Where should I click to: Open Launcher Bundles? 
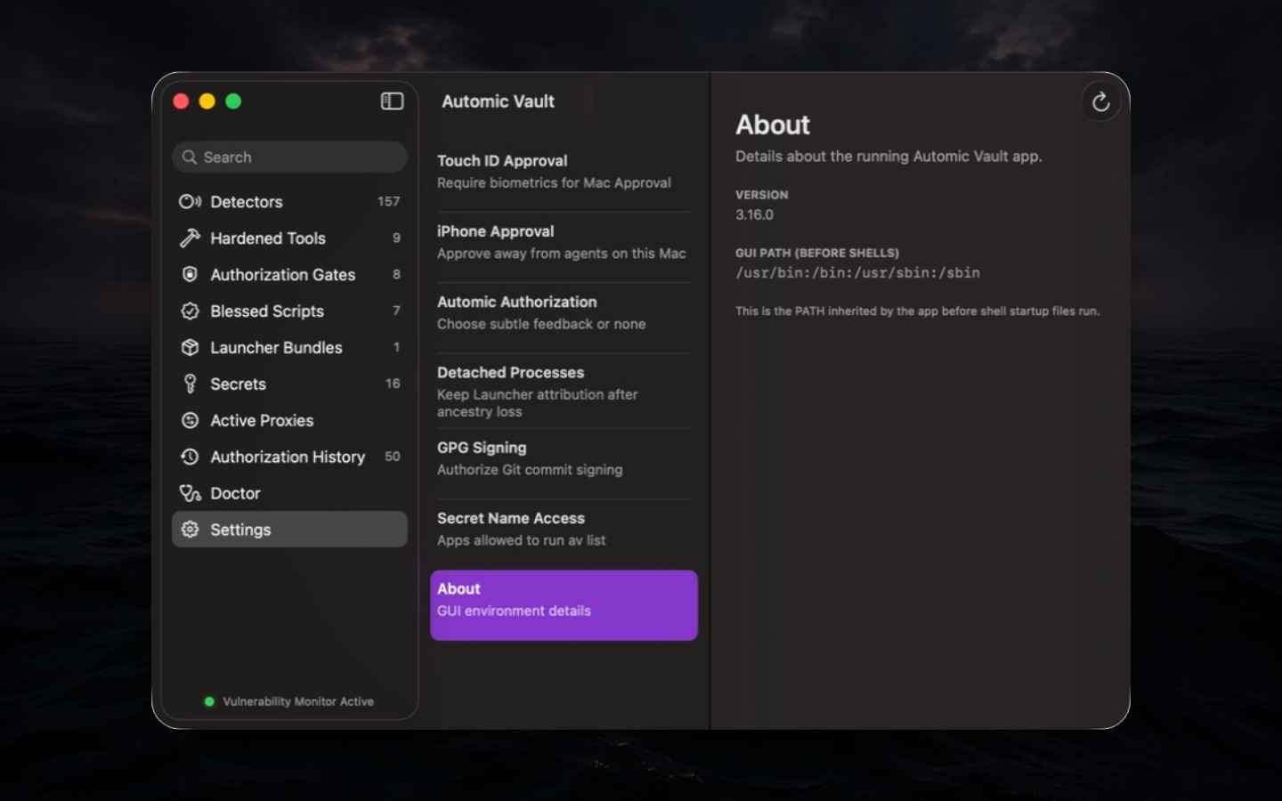[x=289, y=348]
